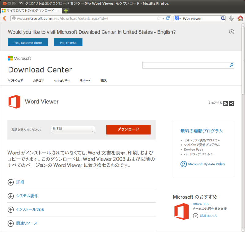Open the search engine selector dropdown
The width and height of the screenshot is (245, 232).
pos(178,18)
